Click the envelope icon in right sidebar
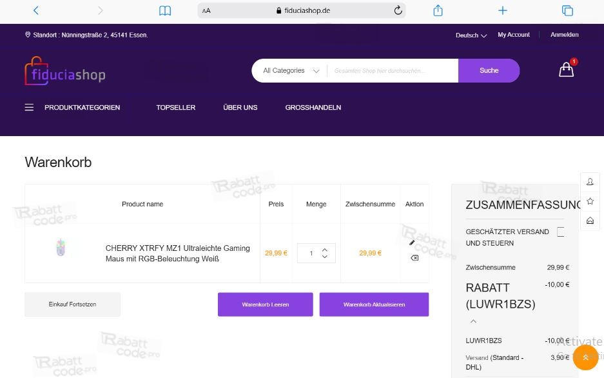 coord(590,221)
